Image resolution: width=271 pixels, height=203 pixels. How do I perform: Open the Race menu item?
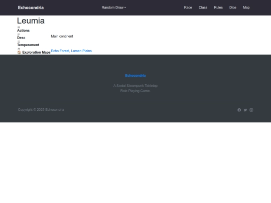click(x=188, y=8)
